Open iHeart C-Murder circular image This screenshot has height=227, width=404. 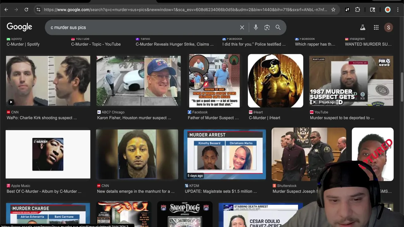276,81
